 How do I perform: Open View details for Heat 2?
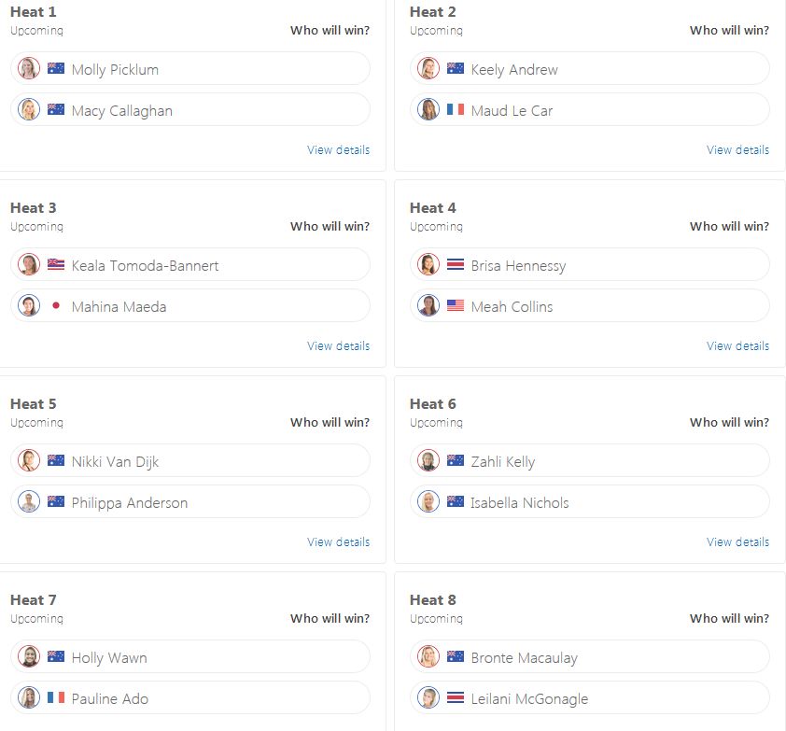click(737, 150)
